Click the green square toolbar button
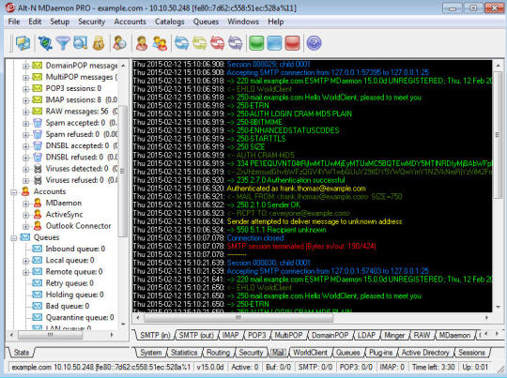This screenshot has height=378, width=507. (256, 43)
